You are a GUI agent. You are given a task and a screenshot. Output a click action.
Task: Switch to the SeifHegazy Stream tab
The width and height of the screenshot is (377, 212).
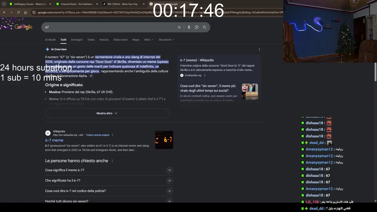[x=30, y=4]
